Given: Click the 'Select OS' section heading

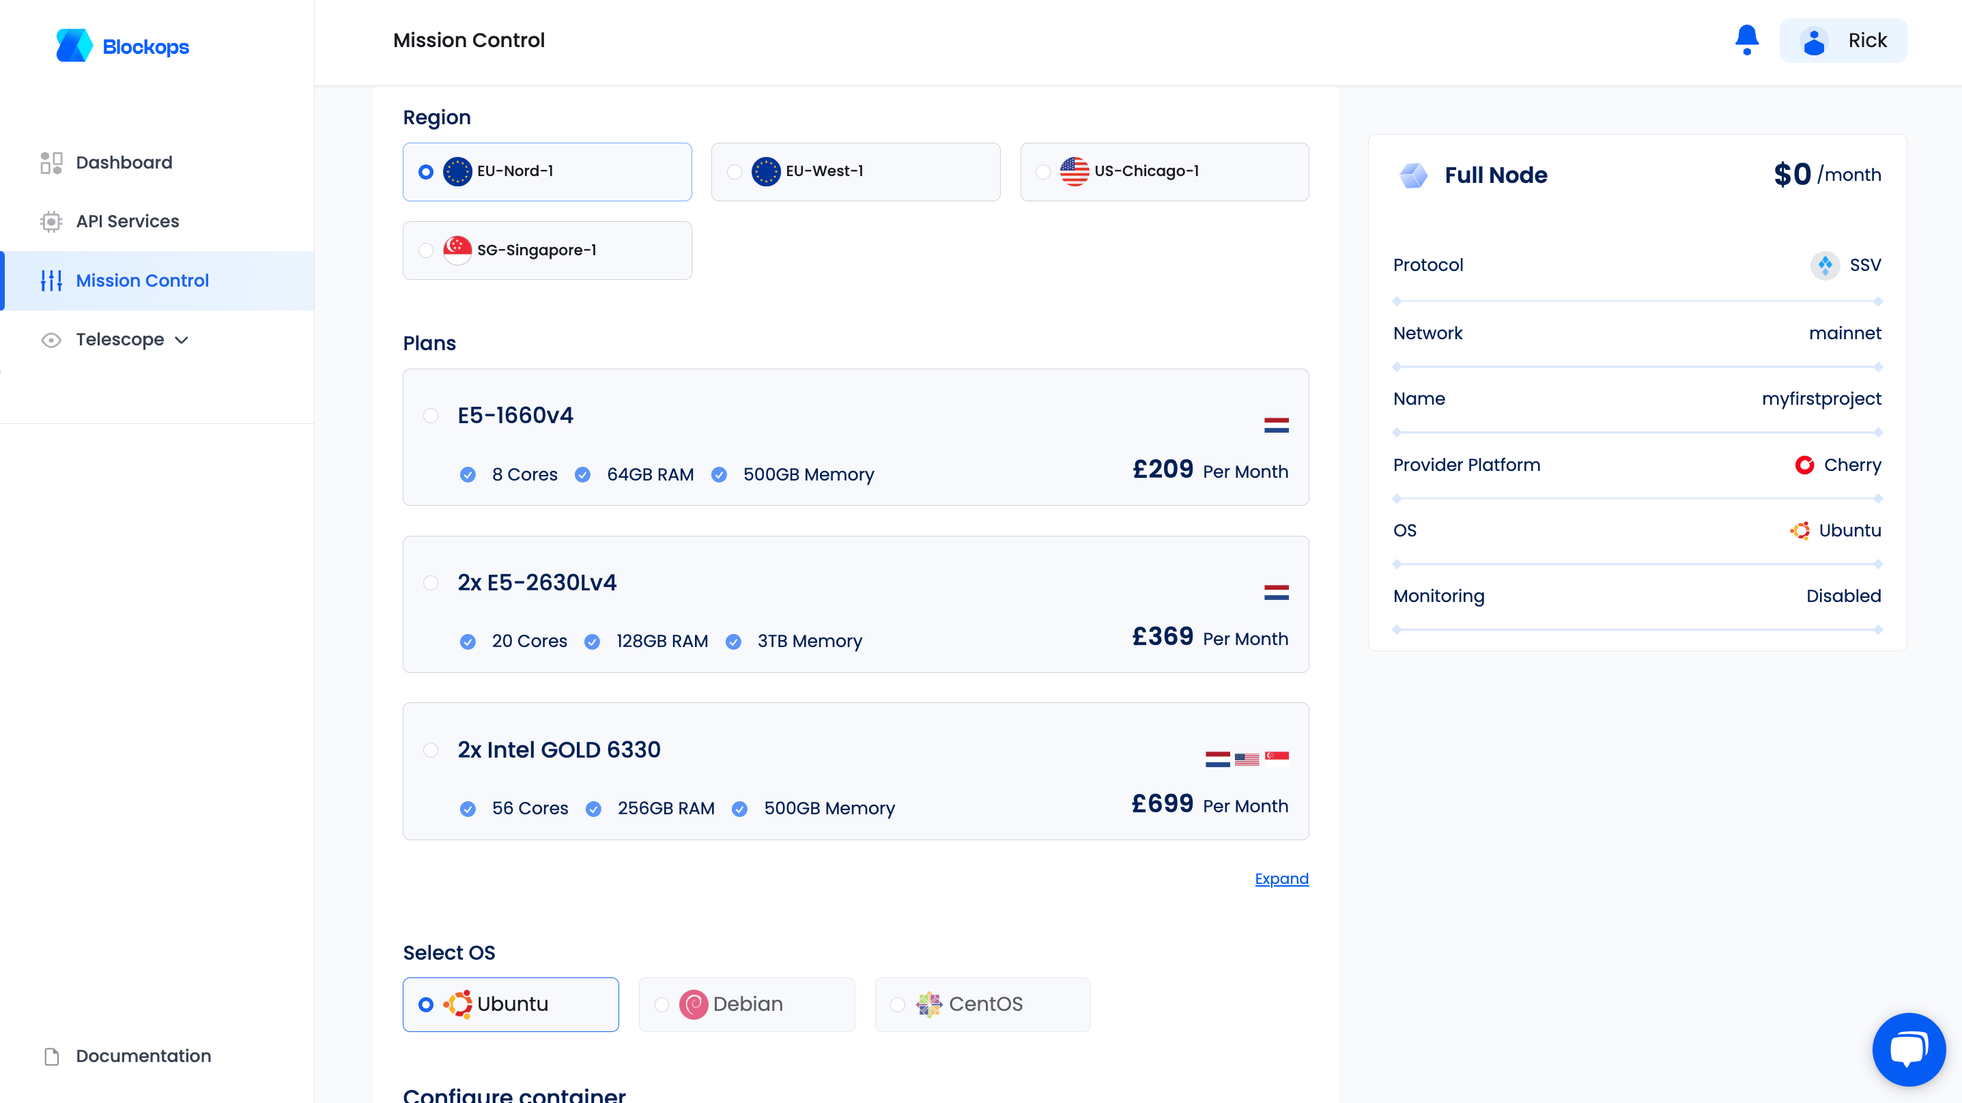Looking at the screenshot, I should click(x=449, y=953).
